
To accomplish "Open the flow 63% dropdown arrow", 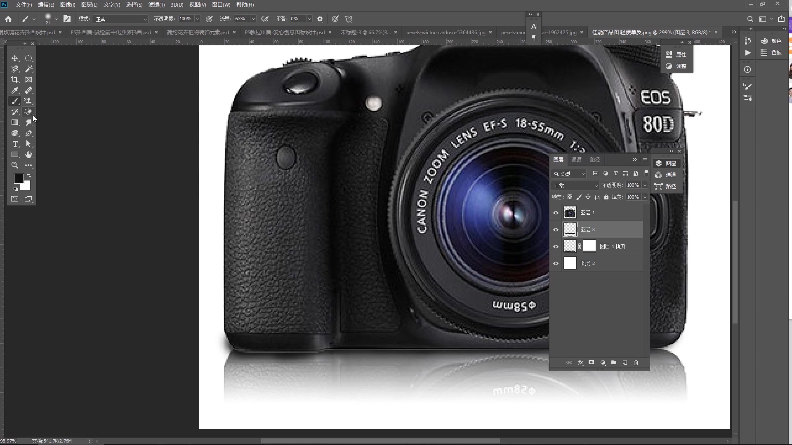I will (253, 19).
